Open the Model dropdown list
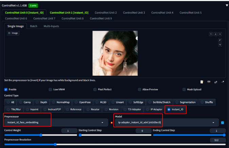Viewport: 229px width, 148px height. pyautogui.click(x=166, y=123)
